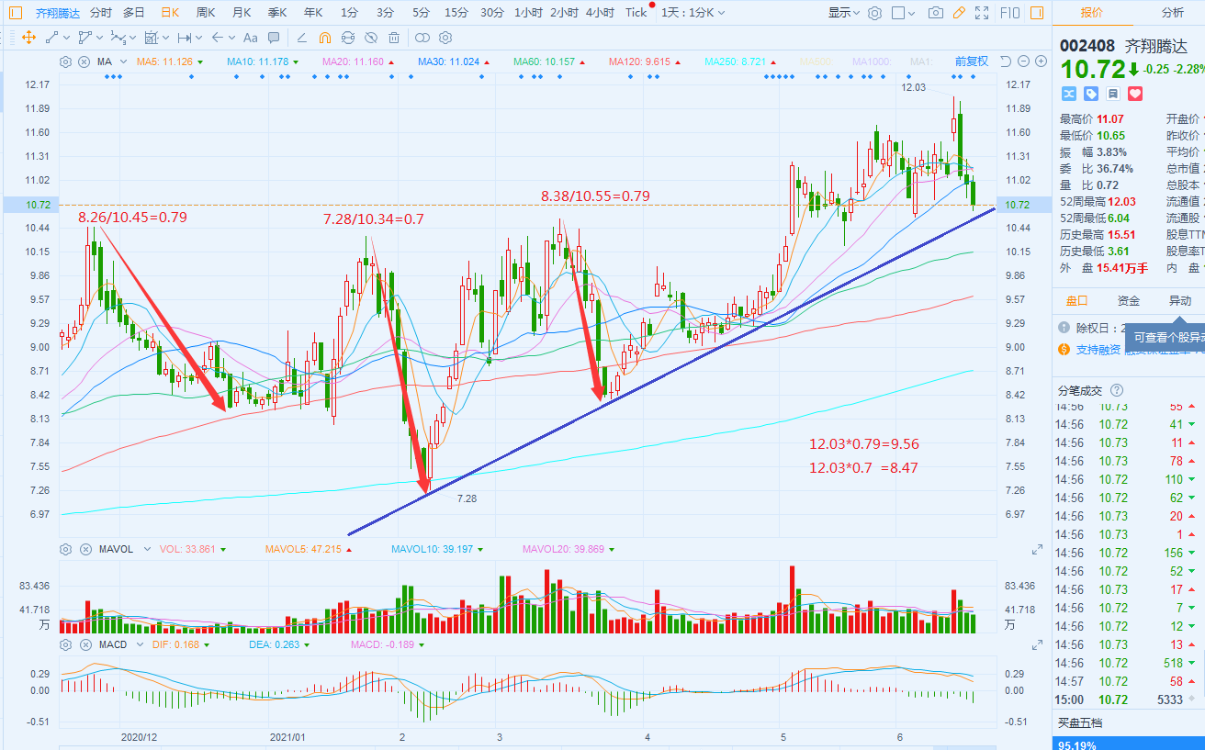This screenshot has height=750, width=1205.
Task: Open the F10 company info
Action: 1009,13
